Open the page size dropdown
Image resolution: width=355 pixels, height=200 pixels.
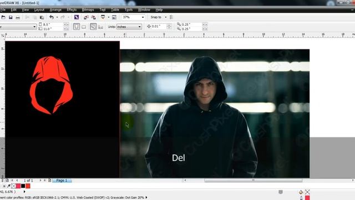34,27
